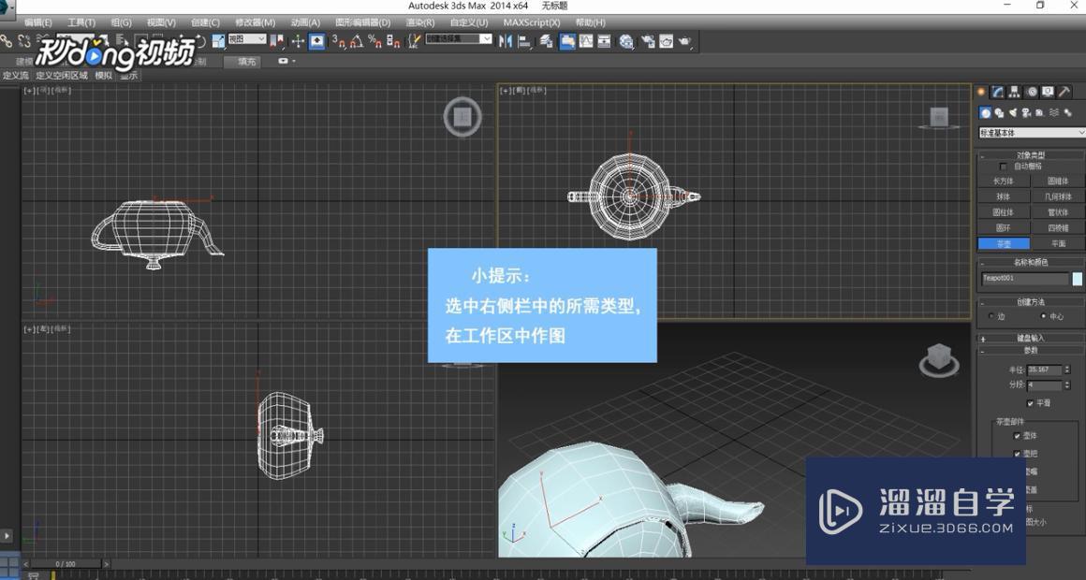
Task: Select the Shapes category icon
Action: click(999, 113)
